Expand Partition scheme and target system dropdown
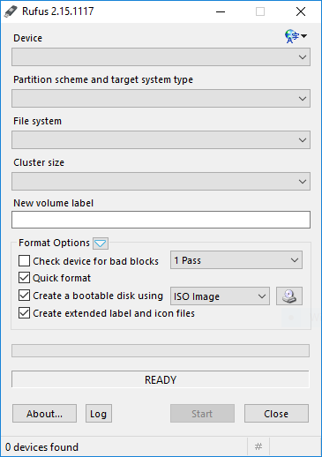The image size is (322, 457). pos(161,99)
